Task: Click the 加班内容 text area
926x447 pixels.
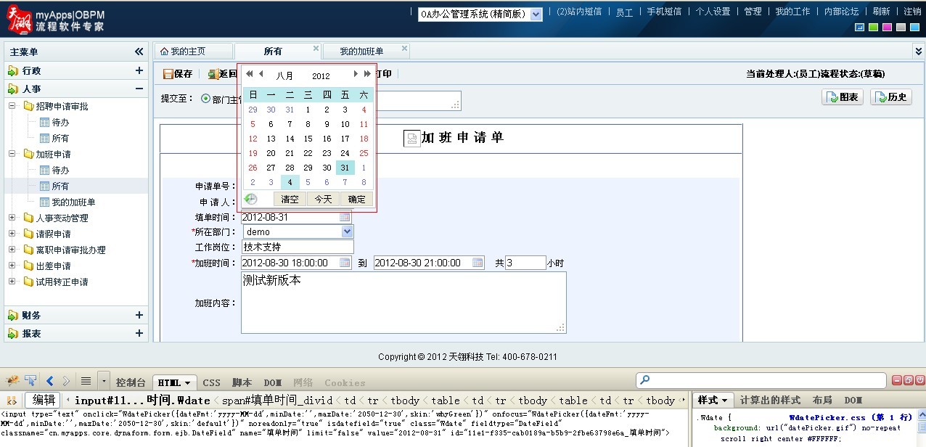Action: point(403,303)
